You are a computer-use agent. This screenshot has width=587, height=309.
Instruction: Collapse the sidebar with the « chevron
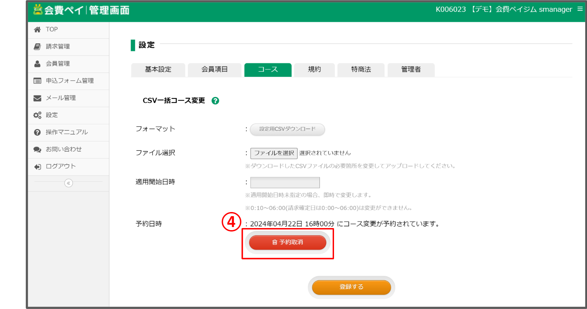(68, 183)
